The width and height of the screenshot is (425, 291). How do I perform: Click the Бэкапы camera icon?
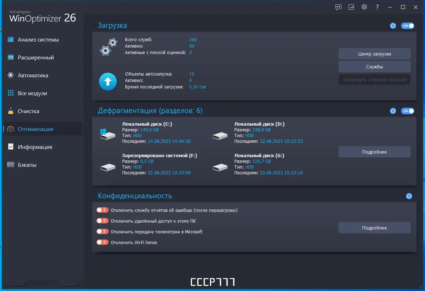click(x=11, y=165)
